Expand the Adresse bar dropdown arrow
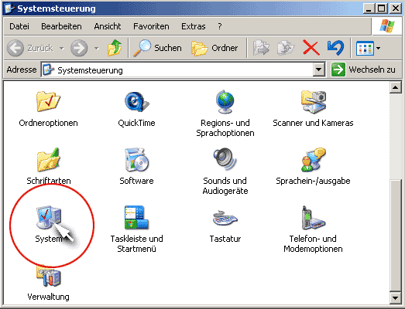 coord(319,70)
